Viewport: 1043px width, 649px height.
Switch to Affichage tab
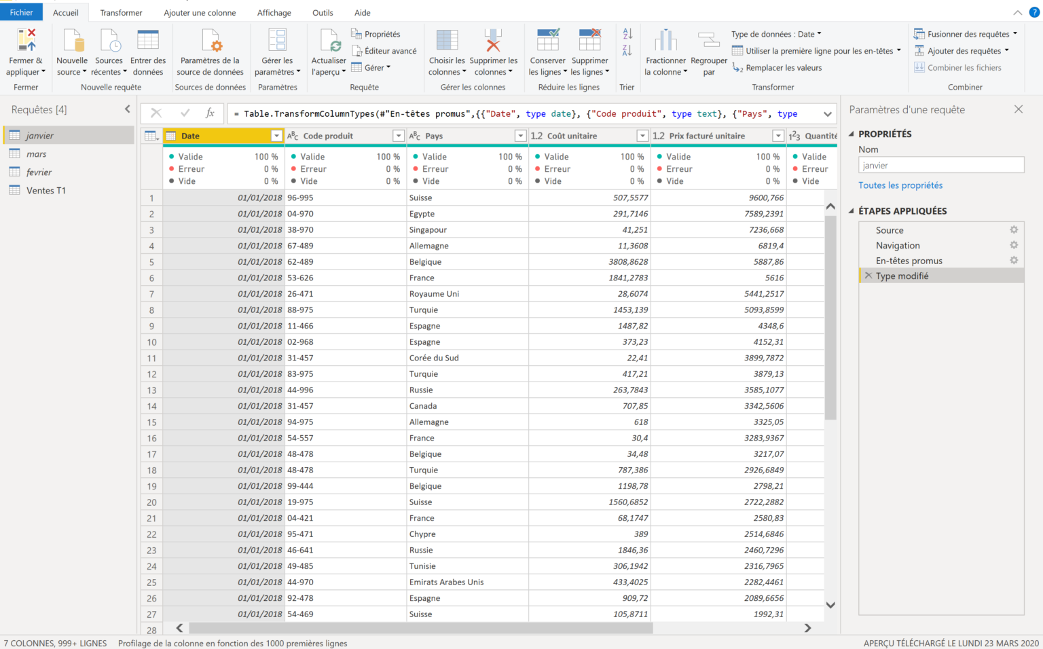pyautogui.click(x=274, y=12)
